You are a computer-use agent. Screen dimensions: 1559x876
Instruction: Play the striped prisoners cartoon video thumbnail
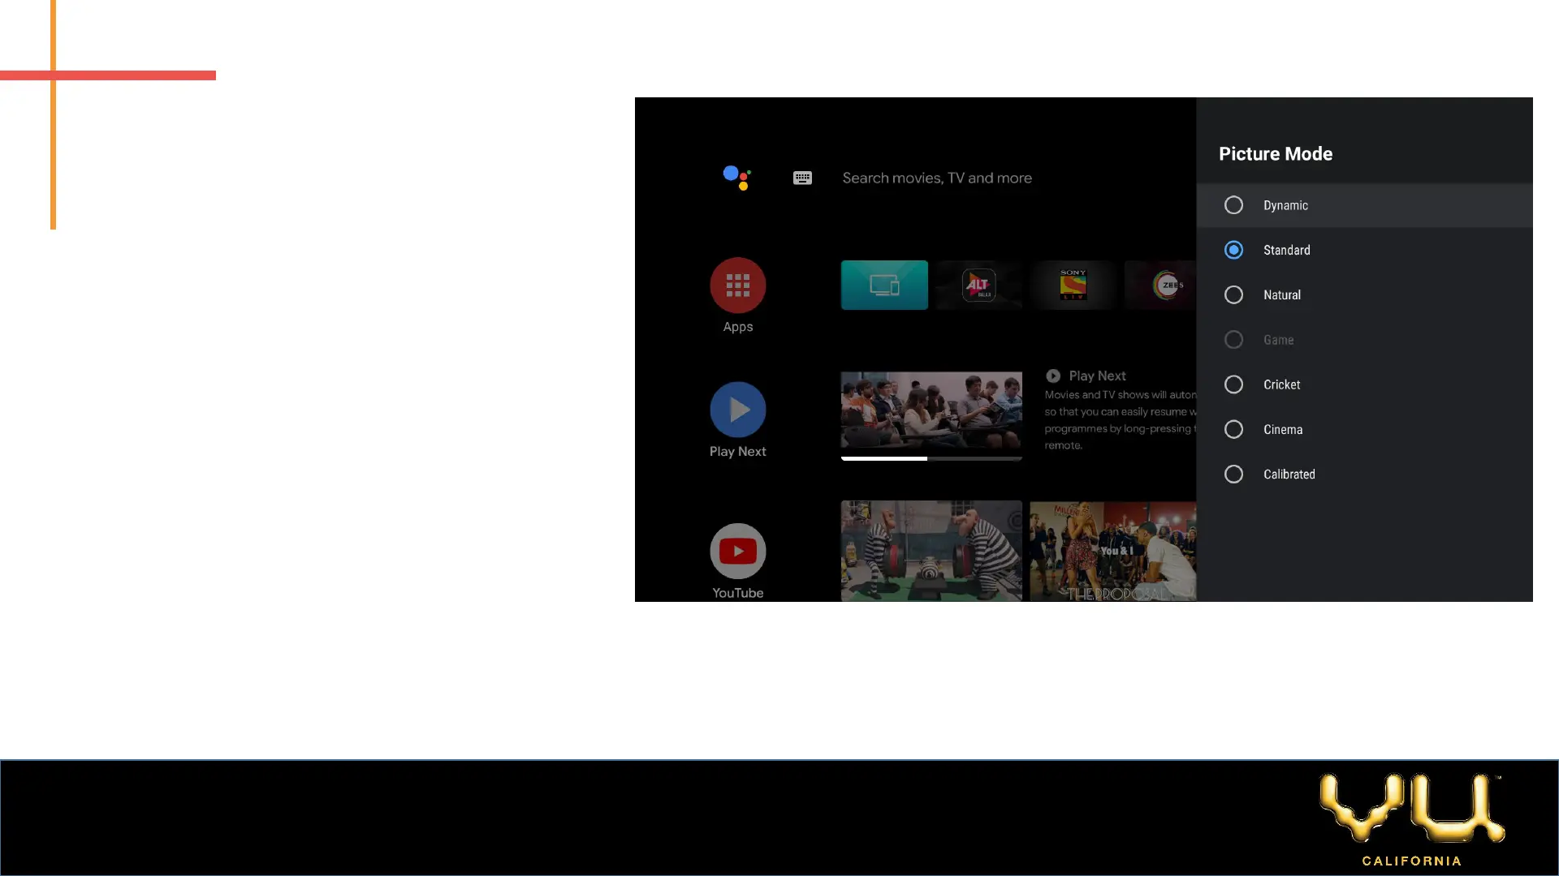click(x=931, y=551)
